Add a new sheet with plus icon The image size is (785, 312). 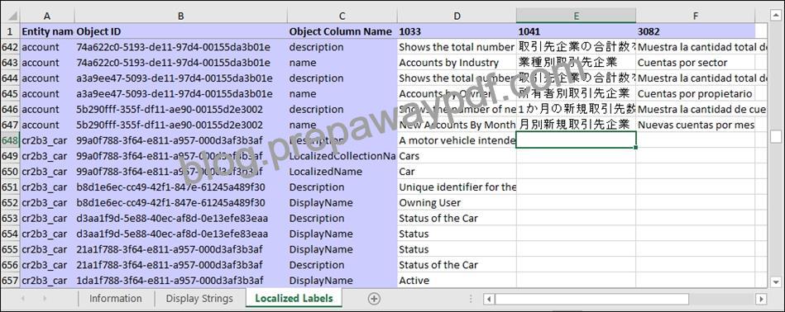[374, 299]
